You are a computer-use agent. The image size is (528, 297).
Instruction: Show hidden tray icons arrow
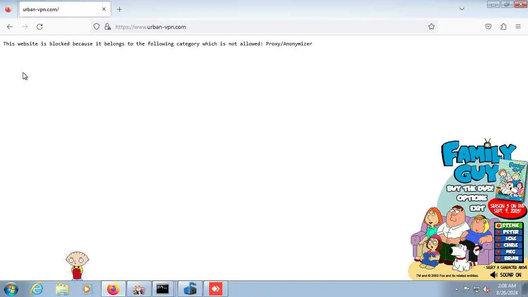(456, 289)
